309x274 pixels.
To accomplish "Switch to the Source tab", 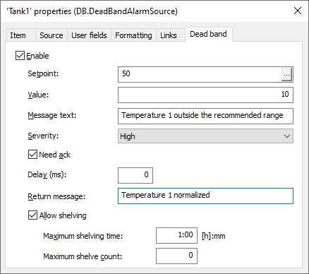I will click(51, 35).
